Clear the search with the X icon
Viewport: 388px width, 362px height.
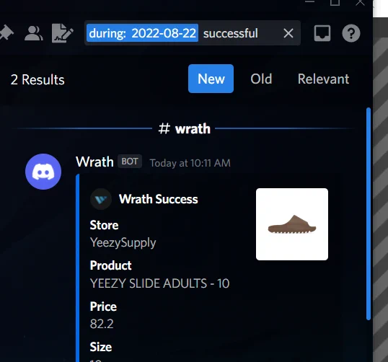tap(288, 33)
